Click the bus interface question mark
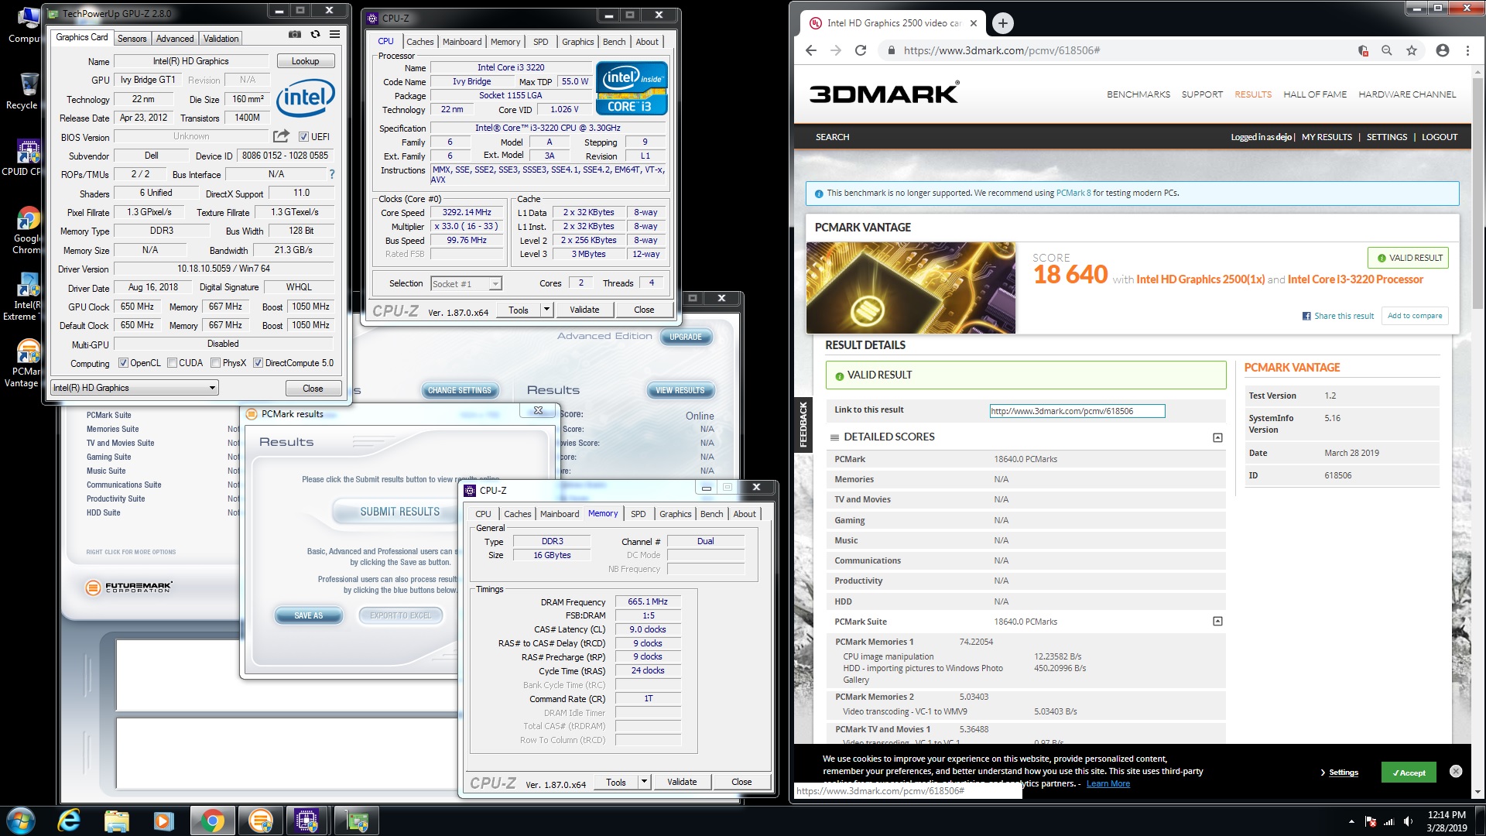1486x836 pixels. [332, 174]
